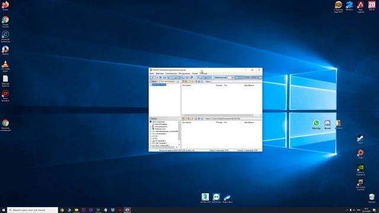Image resolution: width=379 pixels, height=213 pixels.
Task: Select the Мой компьютер tree root
Action: click(x=158, y=122)
